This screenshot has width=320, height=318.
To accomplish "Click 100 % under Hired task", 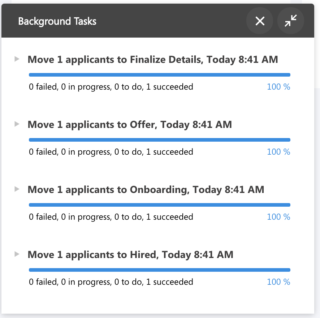I will (278, 282).
